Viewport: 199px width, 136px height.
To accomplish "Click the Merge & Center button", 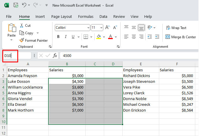I will tap(181, 37).
